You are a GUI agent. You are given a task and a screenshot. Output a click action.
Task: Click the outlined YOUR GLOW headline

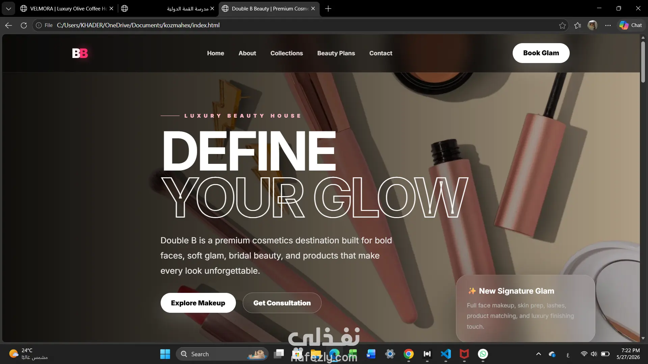315,198
